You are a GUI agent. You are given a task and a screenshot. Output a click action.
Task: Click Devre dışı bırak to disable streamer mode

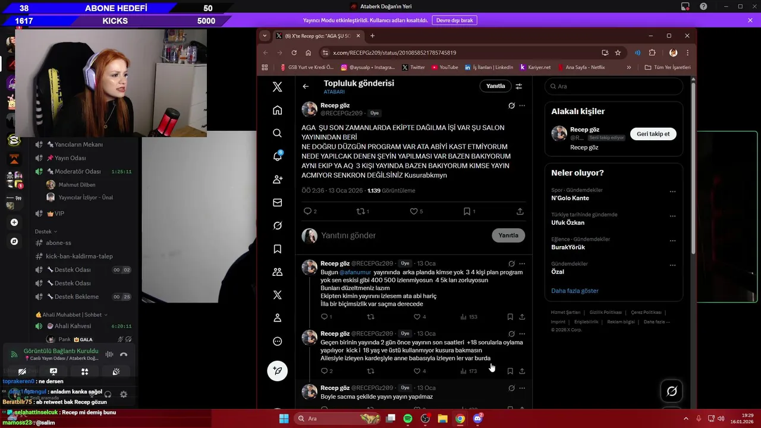point(454,20)
